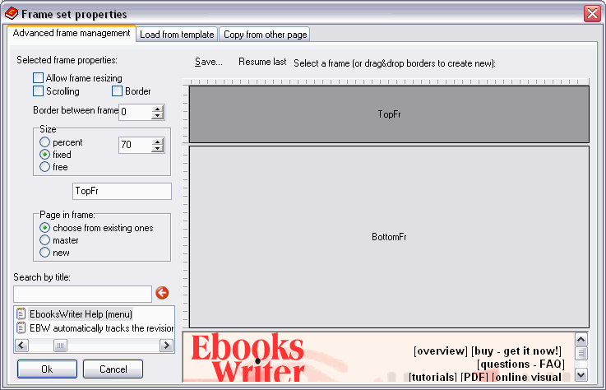Select the EbooksWriter Help (menu) page item
The height and width of the screenshot is (390, 606).
coord(81,314)
